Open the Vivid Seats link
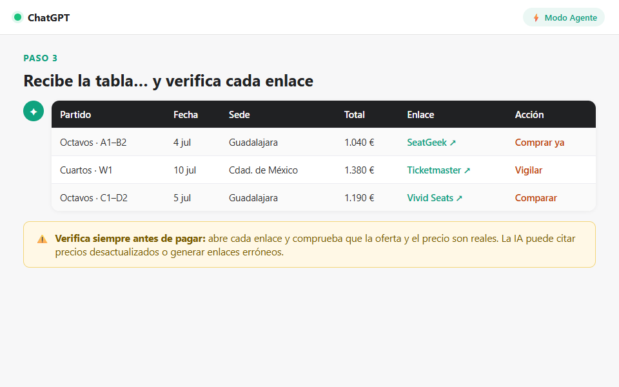Viewport: 619px width, 387px height. (x=434, y=198)
